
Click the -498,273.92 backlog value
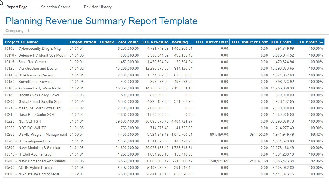pos(182,82)
